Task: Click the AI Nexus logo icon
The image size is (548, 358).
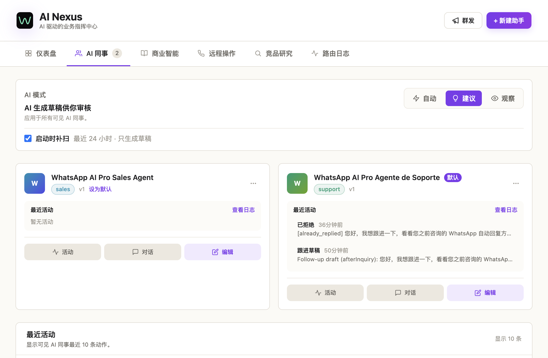Action: [25, 20]
